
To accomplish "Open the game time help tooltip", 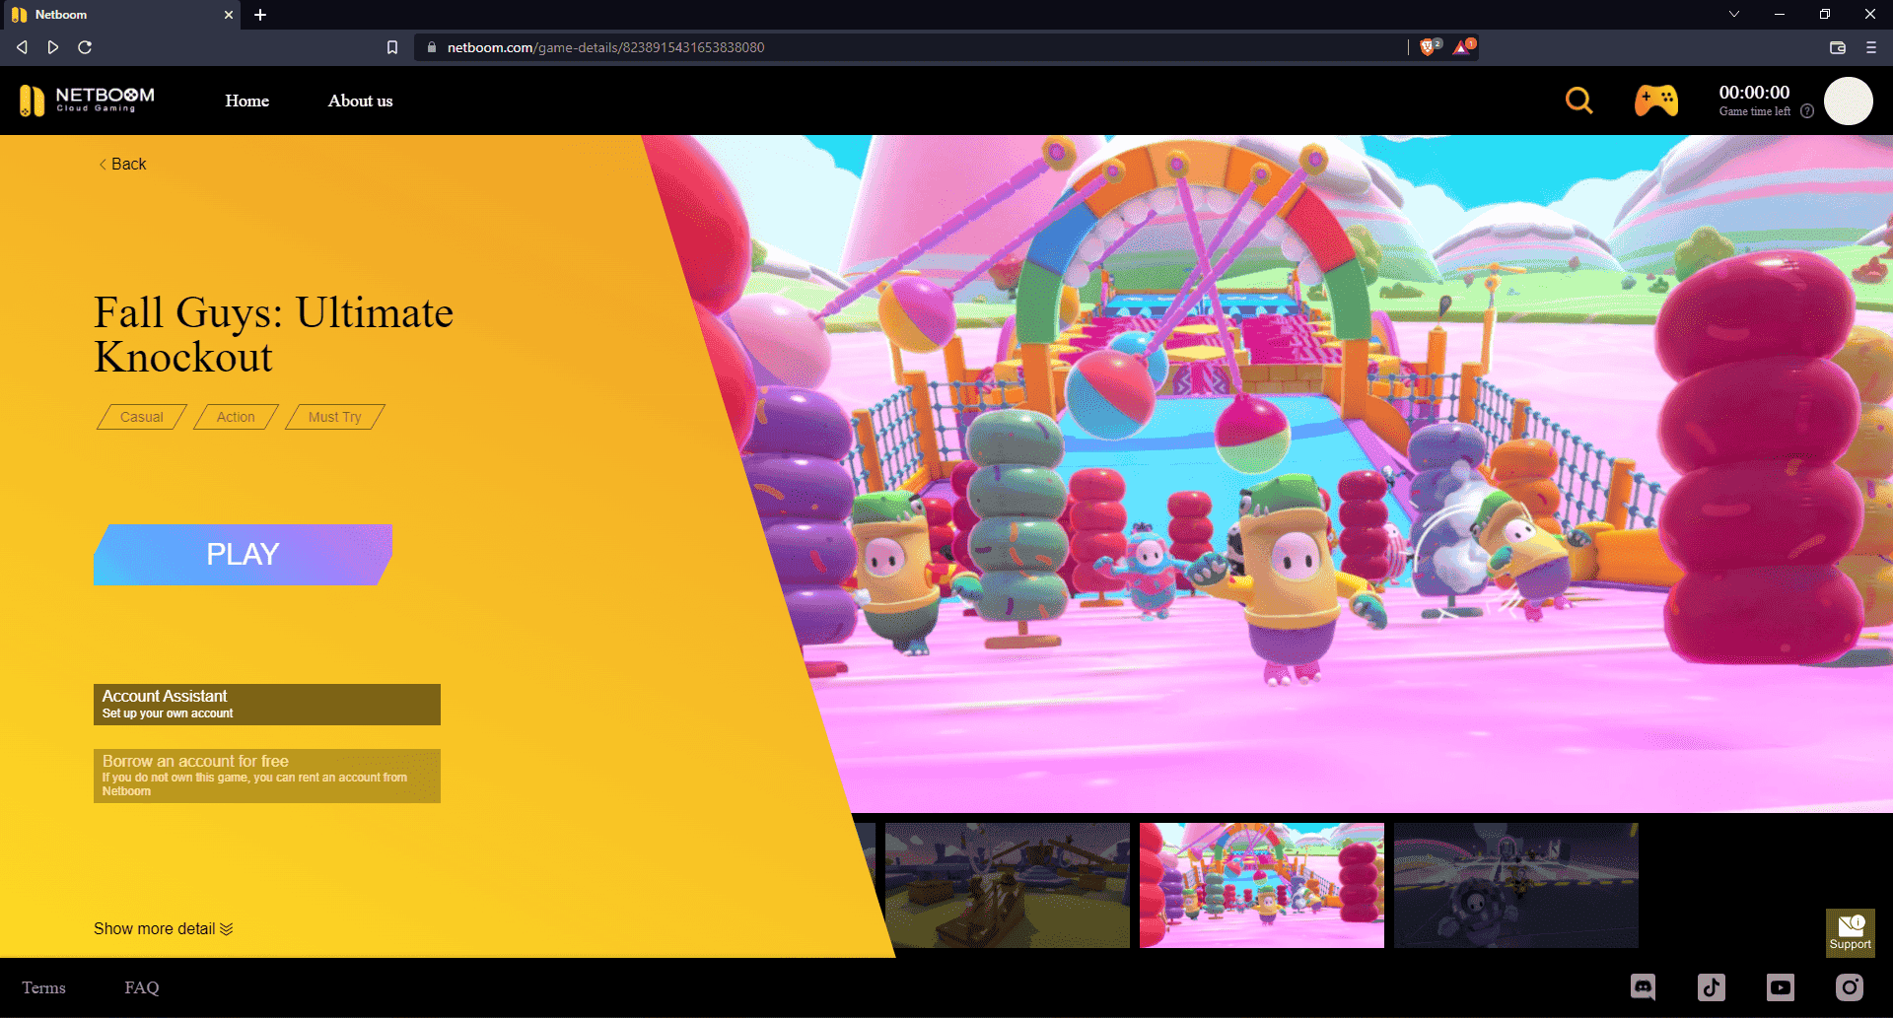I will coord(1807,111).
